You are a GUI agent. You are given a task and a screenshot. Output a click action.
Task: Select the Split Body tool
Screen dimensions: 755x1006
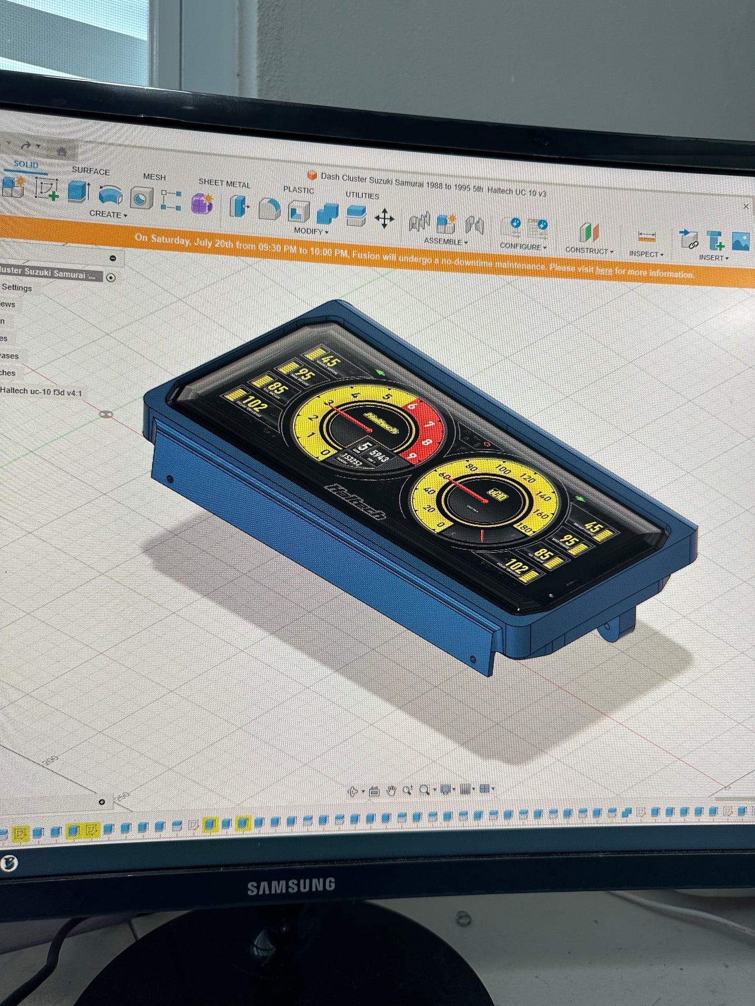pos(356,216)
